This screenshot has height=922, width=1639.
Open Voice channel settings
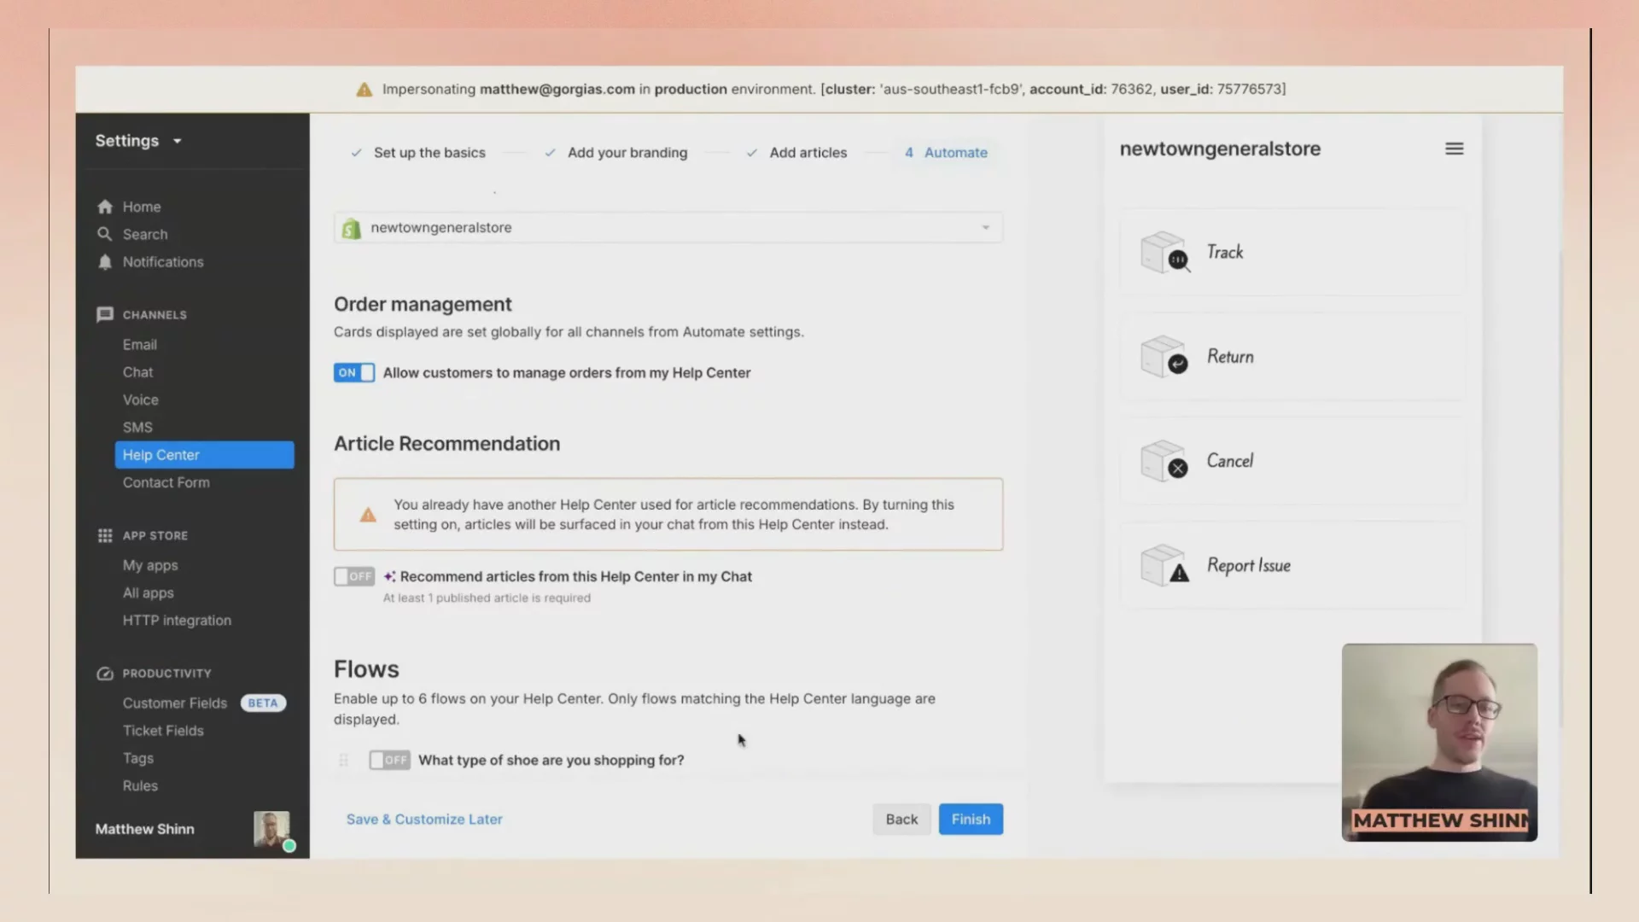point(140,400)
